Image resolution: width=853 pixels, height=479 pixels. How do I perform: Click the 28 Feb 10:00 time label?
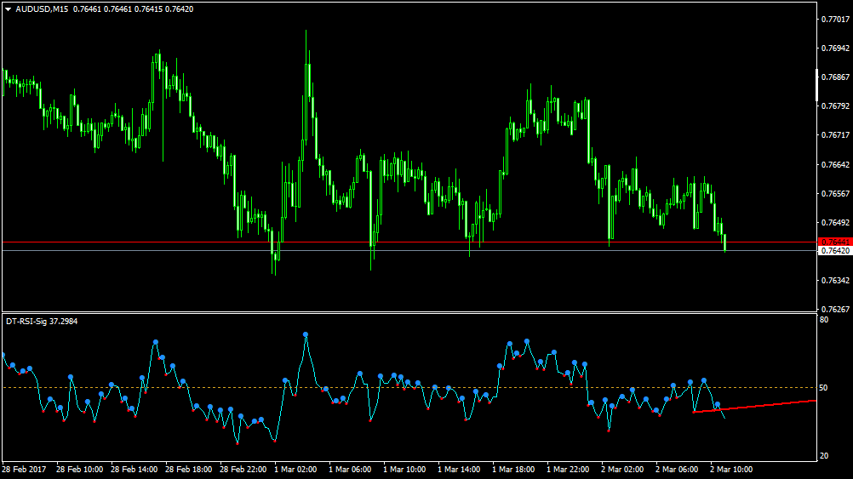(79, 469)
